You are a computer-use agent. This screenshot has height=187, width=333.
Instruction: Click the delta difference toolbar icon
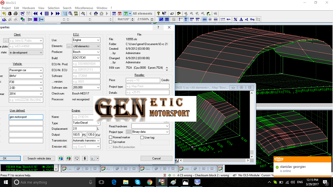pyautogui.click(x=241, y=20)
